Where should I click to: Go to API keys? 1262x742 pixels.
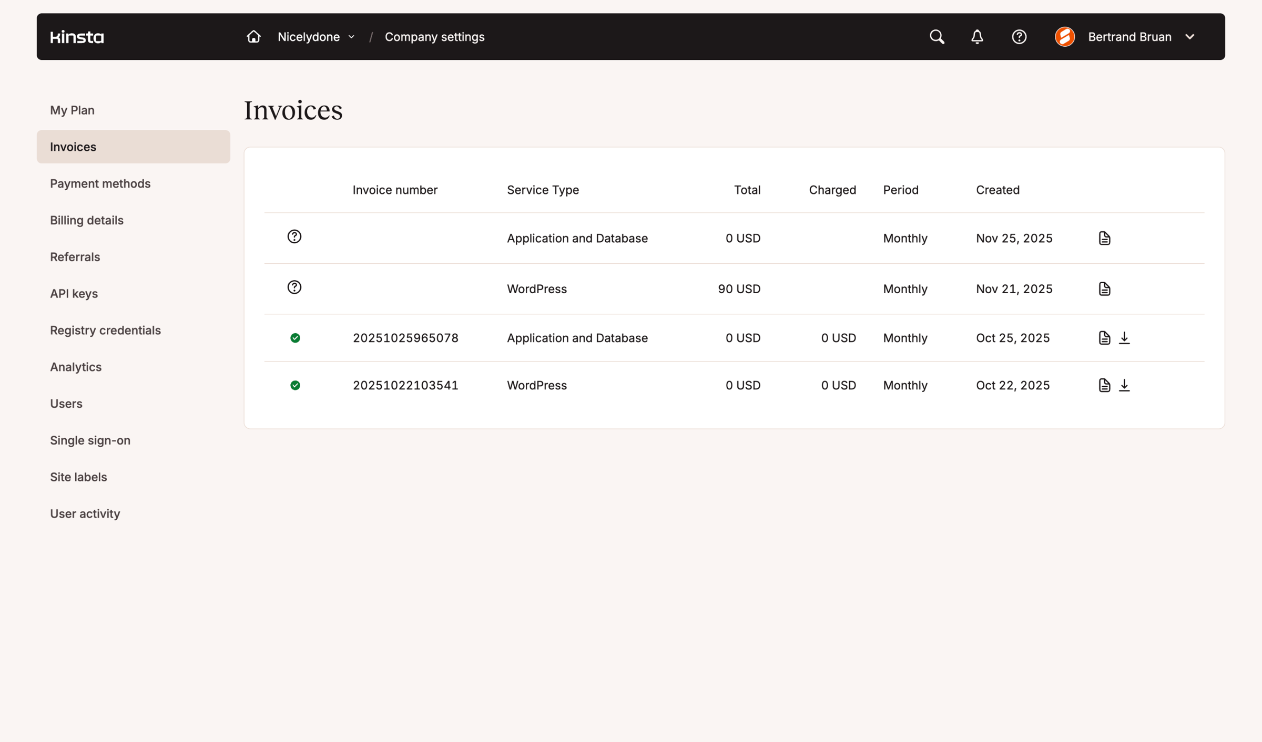point(74,294)
